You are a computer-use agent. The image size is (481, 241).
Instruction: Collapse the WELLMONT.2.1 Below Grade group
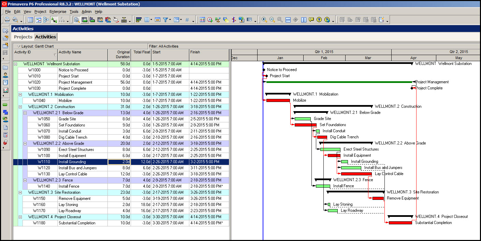click(x=25, y=113)
